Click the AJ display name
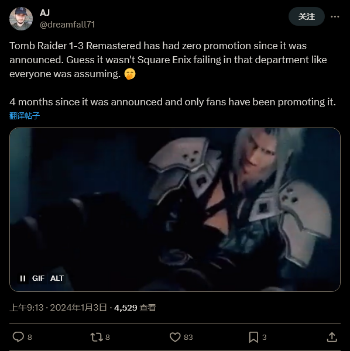The image size is (350, 351). [44, 13]
